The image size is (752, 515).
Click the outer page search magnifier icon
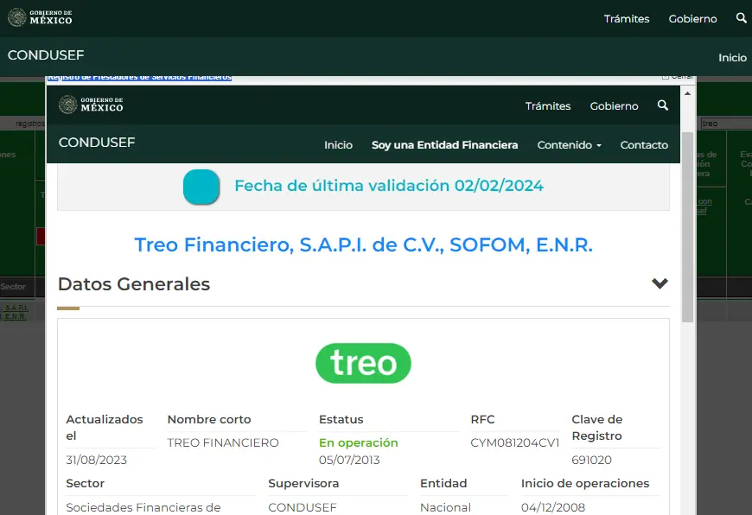pos(741,18)
